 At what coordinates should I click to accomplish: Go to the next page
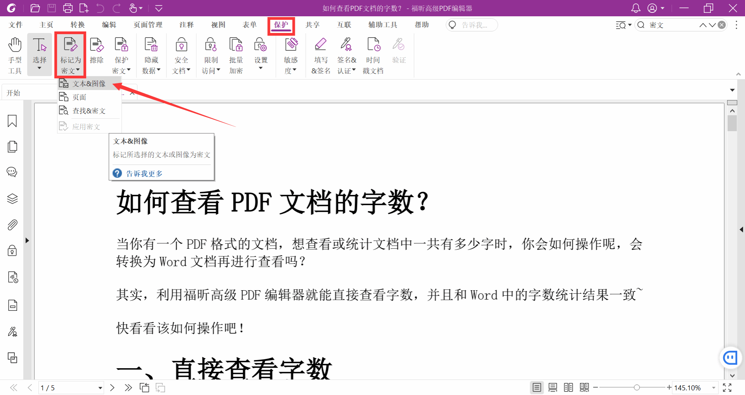(x=112, y=388)
